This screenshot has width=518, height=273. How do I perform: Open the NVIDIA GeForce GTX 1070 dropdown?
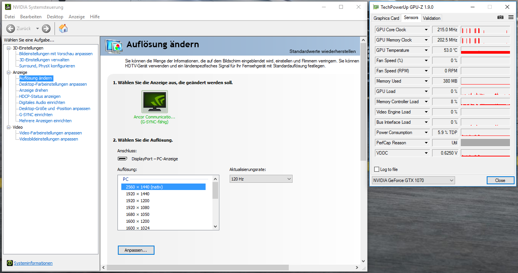413,180
